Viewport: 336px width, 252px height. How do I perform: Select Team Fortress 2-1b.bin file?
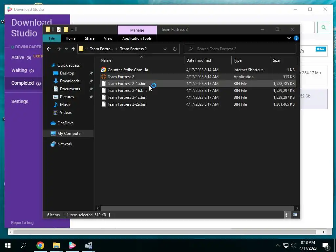(x=198, y=91)
